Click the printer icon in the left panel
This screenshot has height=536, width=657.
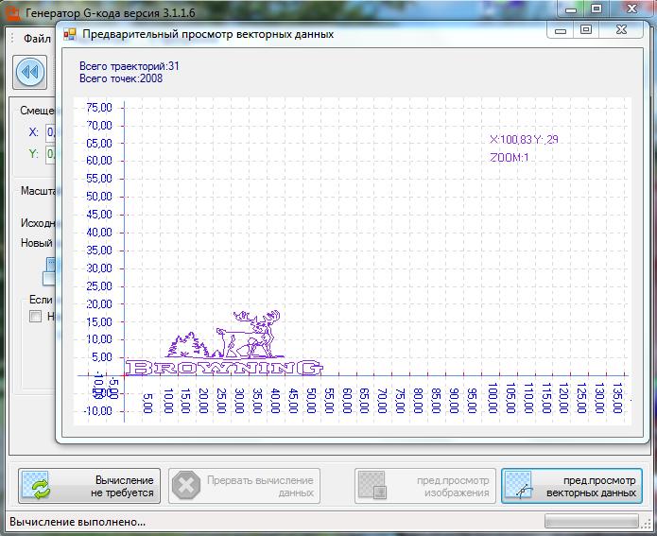pos(49,271)
